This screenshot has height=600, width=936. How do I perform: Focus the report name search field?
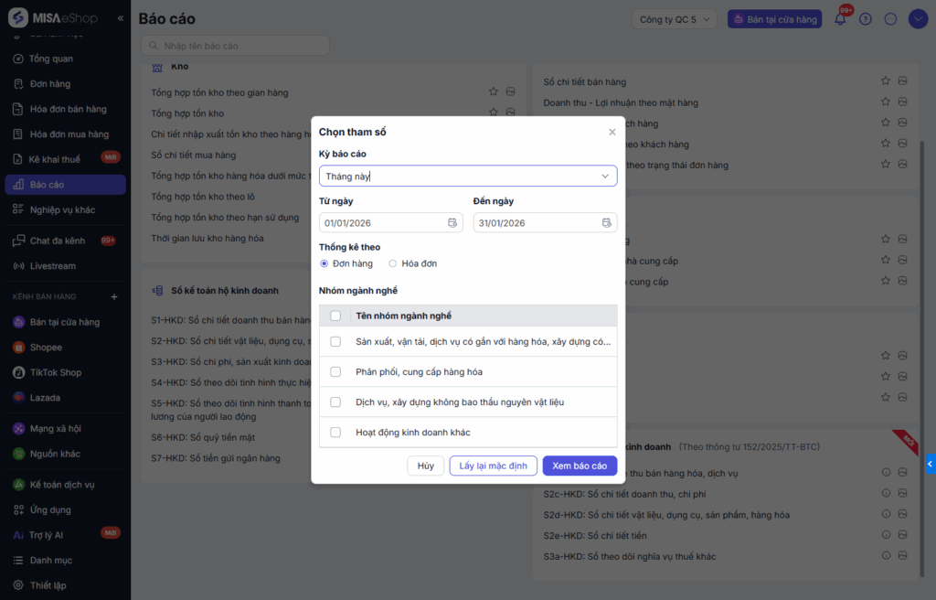point(236,46)
